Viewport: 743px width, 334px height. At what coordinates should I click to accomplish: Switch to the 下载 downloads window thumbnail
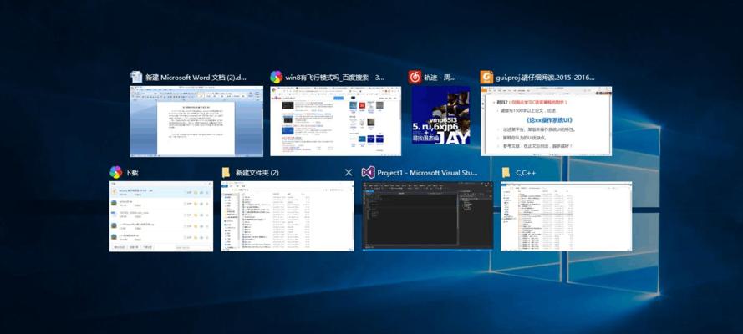click(x=161, y=216)
